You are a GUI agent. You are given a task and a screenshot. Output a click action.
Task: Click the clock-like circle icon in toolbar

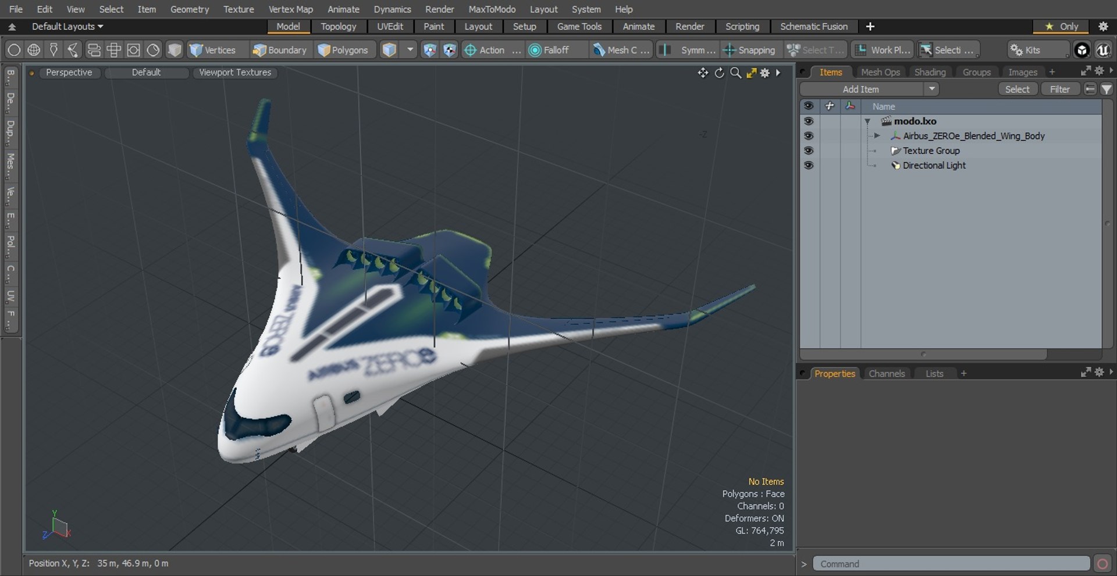click(x=153, y=50)
